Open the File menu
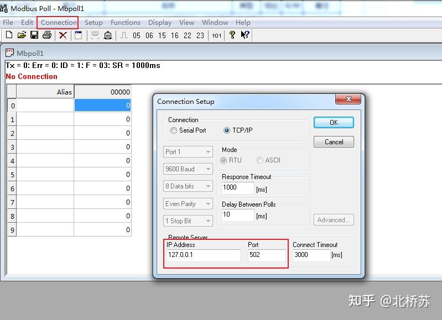 click(x=8, y=23)
